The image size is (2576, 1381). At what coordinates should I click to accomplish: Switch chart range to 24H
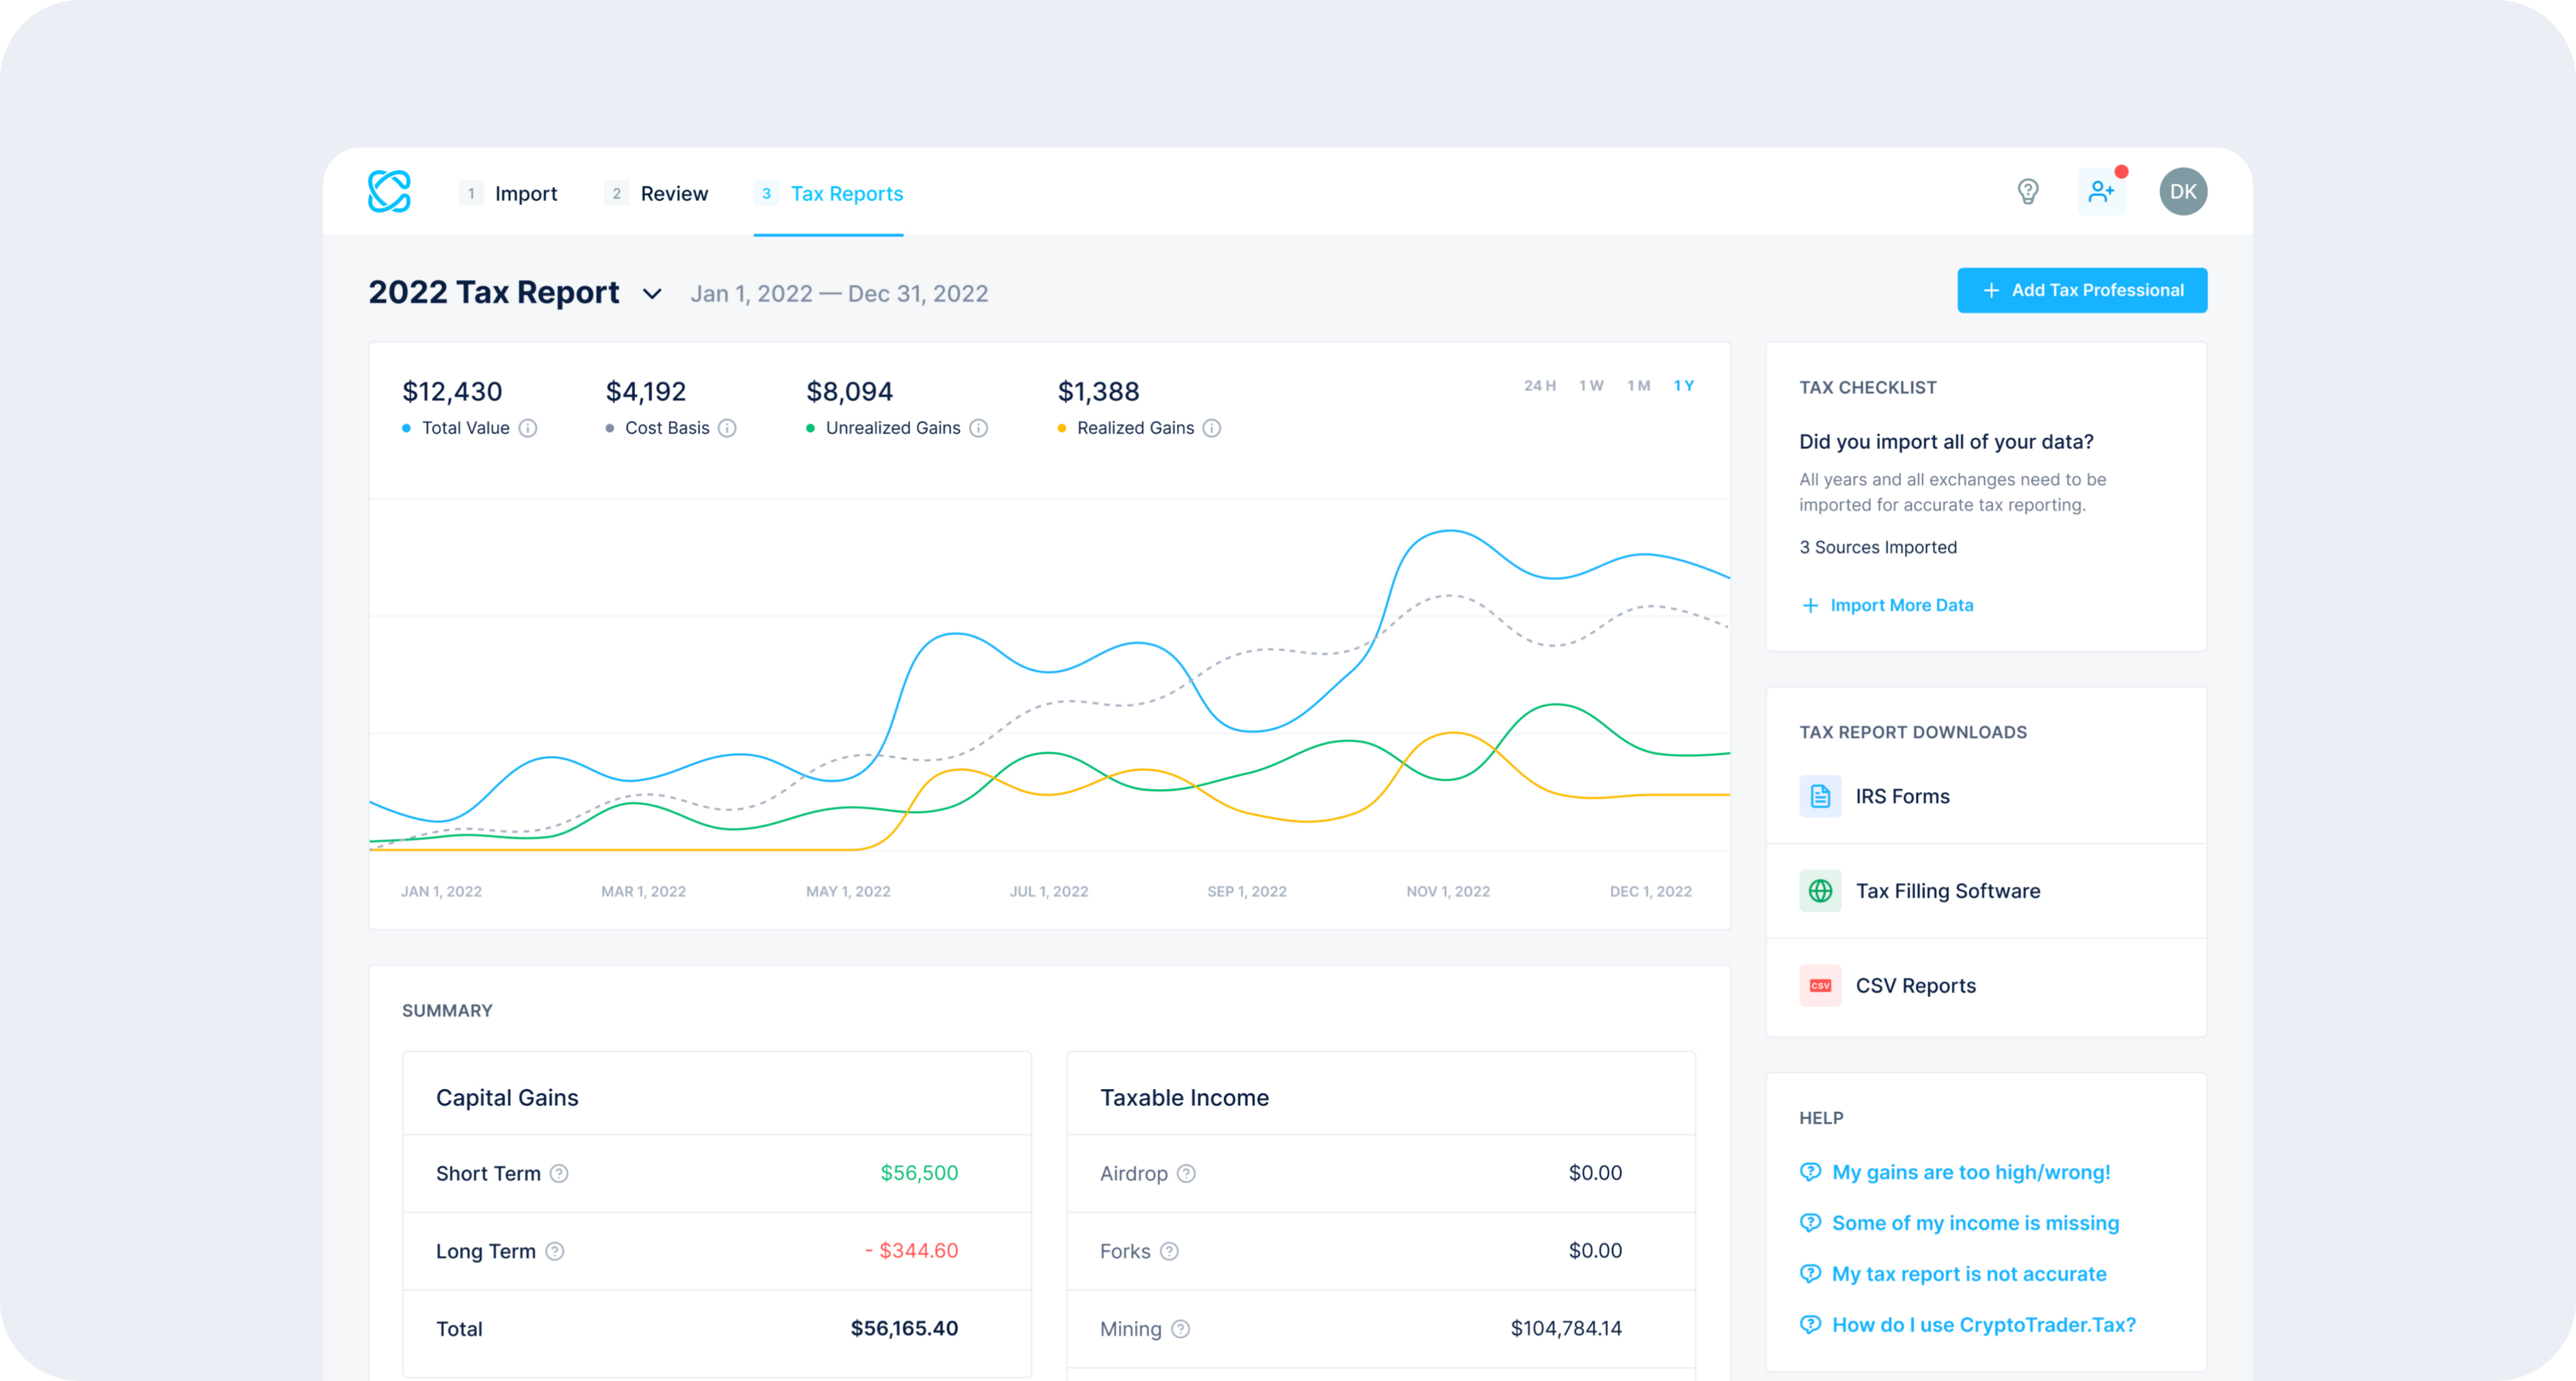pyautogui.click(x=1540, y=385)
